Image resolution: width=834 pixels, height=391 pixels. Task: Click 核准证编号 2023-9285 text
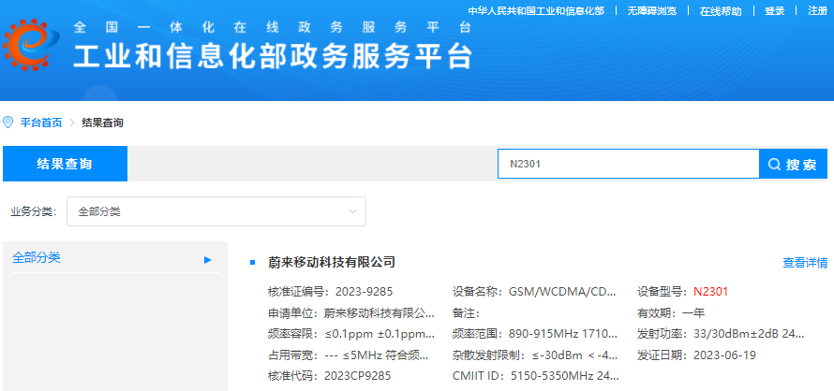pos(330,291)
